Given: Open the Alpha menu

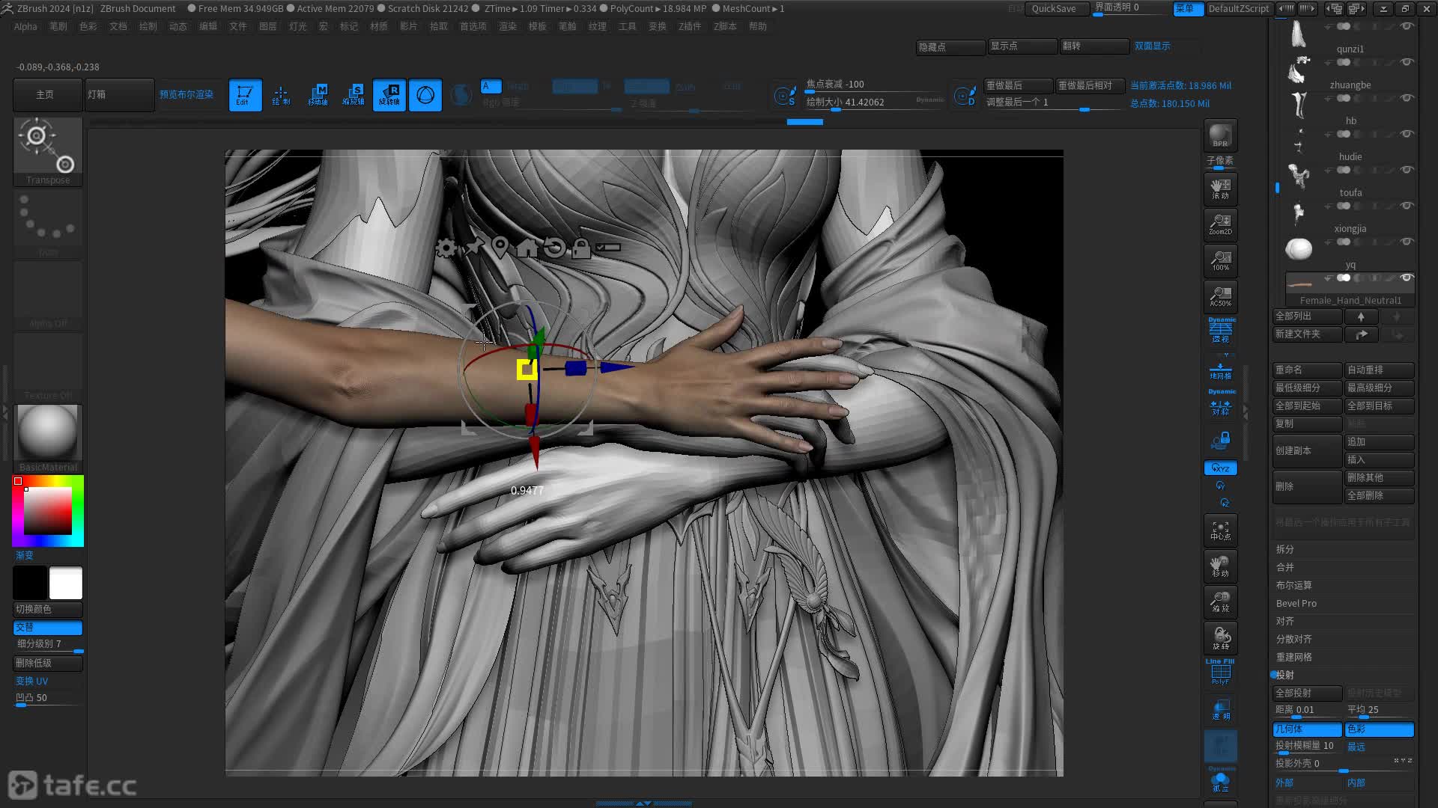Looking at the screenshot, I should coord(25,26).
